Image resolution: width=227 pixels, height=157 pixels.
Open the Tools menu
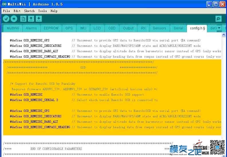coord(42,11)
